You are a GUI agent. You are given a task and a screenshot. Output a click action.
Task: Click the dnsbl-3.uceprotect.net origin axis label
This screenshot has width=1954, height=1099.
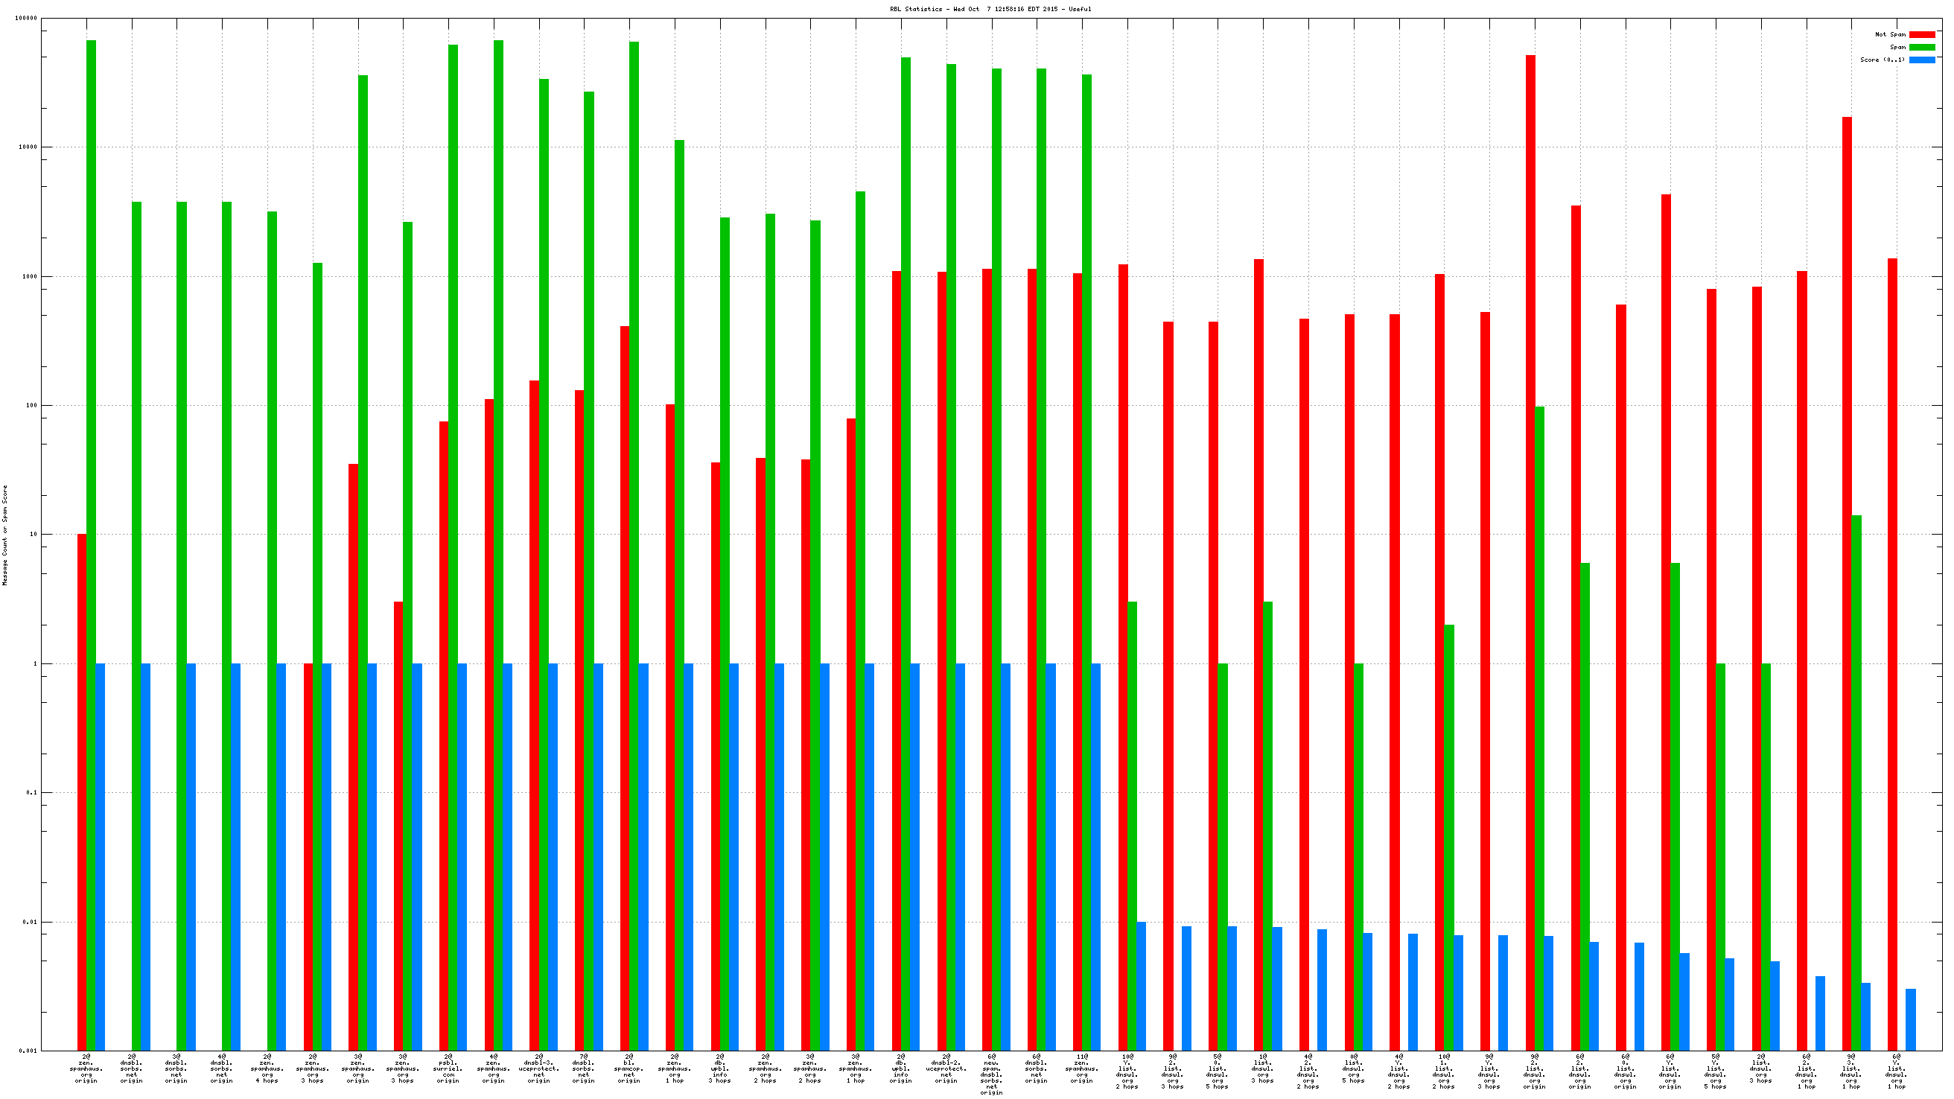click(x=538, y=1068)
